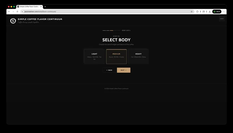Click the browser back arrow
233x133 pixels.
pos(9,12)
